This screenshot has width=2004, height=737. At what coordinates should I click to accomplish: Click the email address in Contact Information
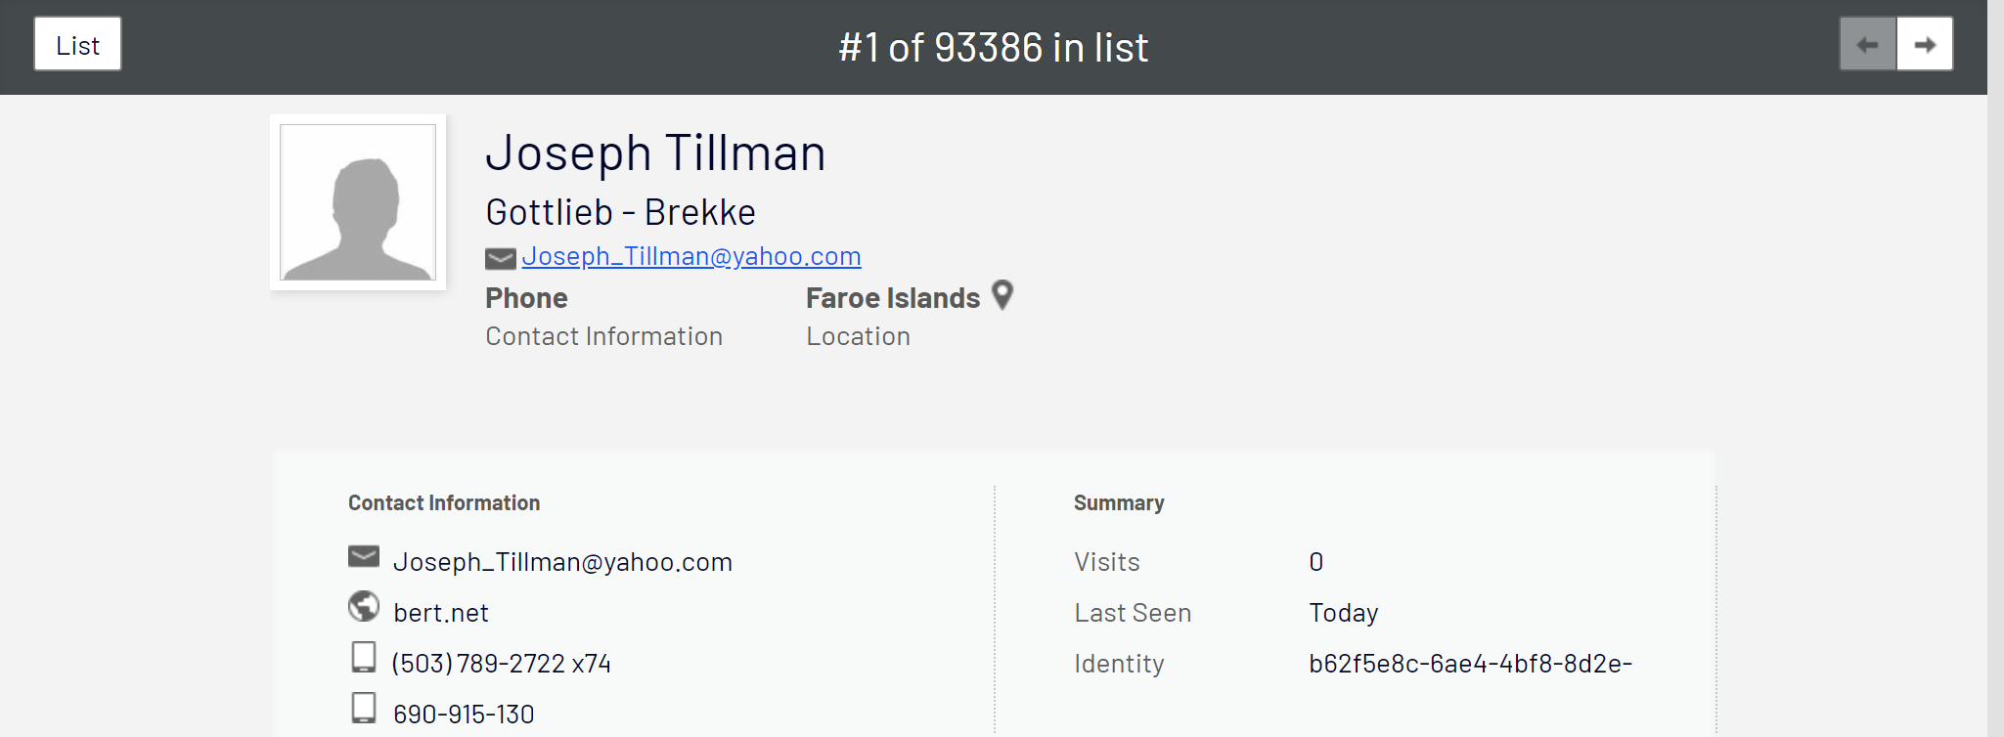pos(562,562)
